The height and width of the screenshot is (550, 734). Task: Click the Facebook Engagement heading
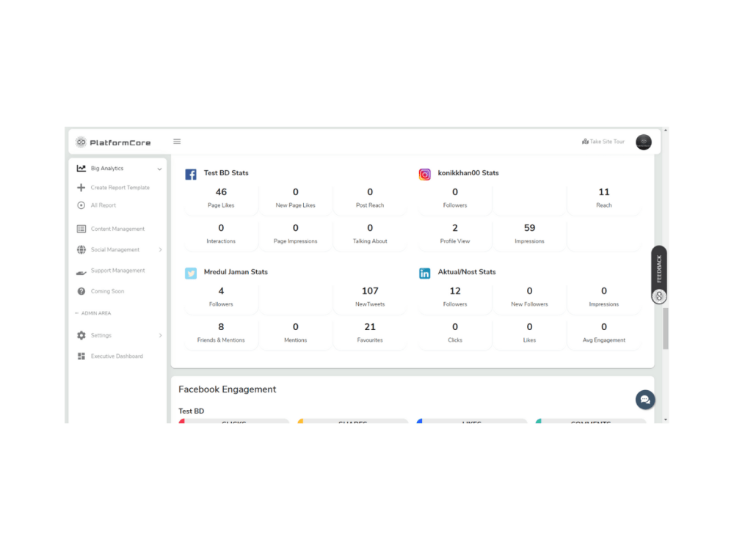227,389
